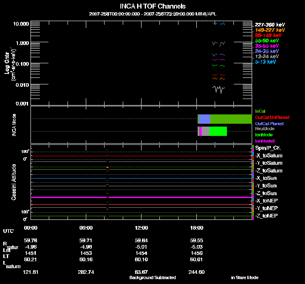
Task: Click the blue segment in INCA Mode bar
Action: [205, 119]
